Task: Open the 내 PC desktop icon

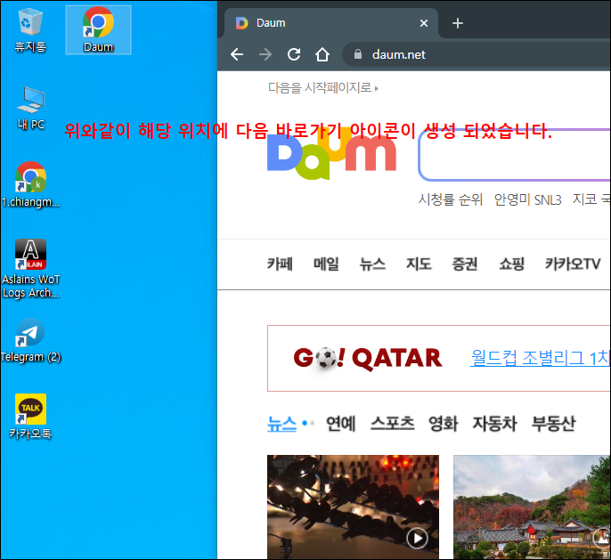Action: coord(31,108)
